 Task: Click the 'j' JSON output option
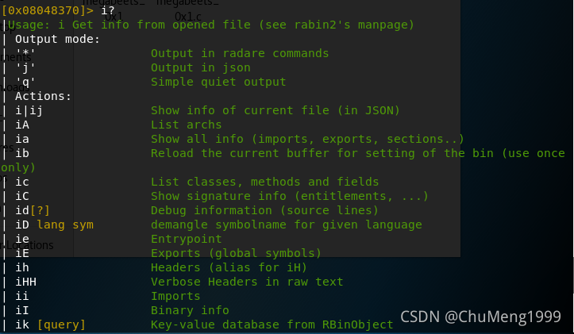[x=25, y=67]
